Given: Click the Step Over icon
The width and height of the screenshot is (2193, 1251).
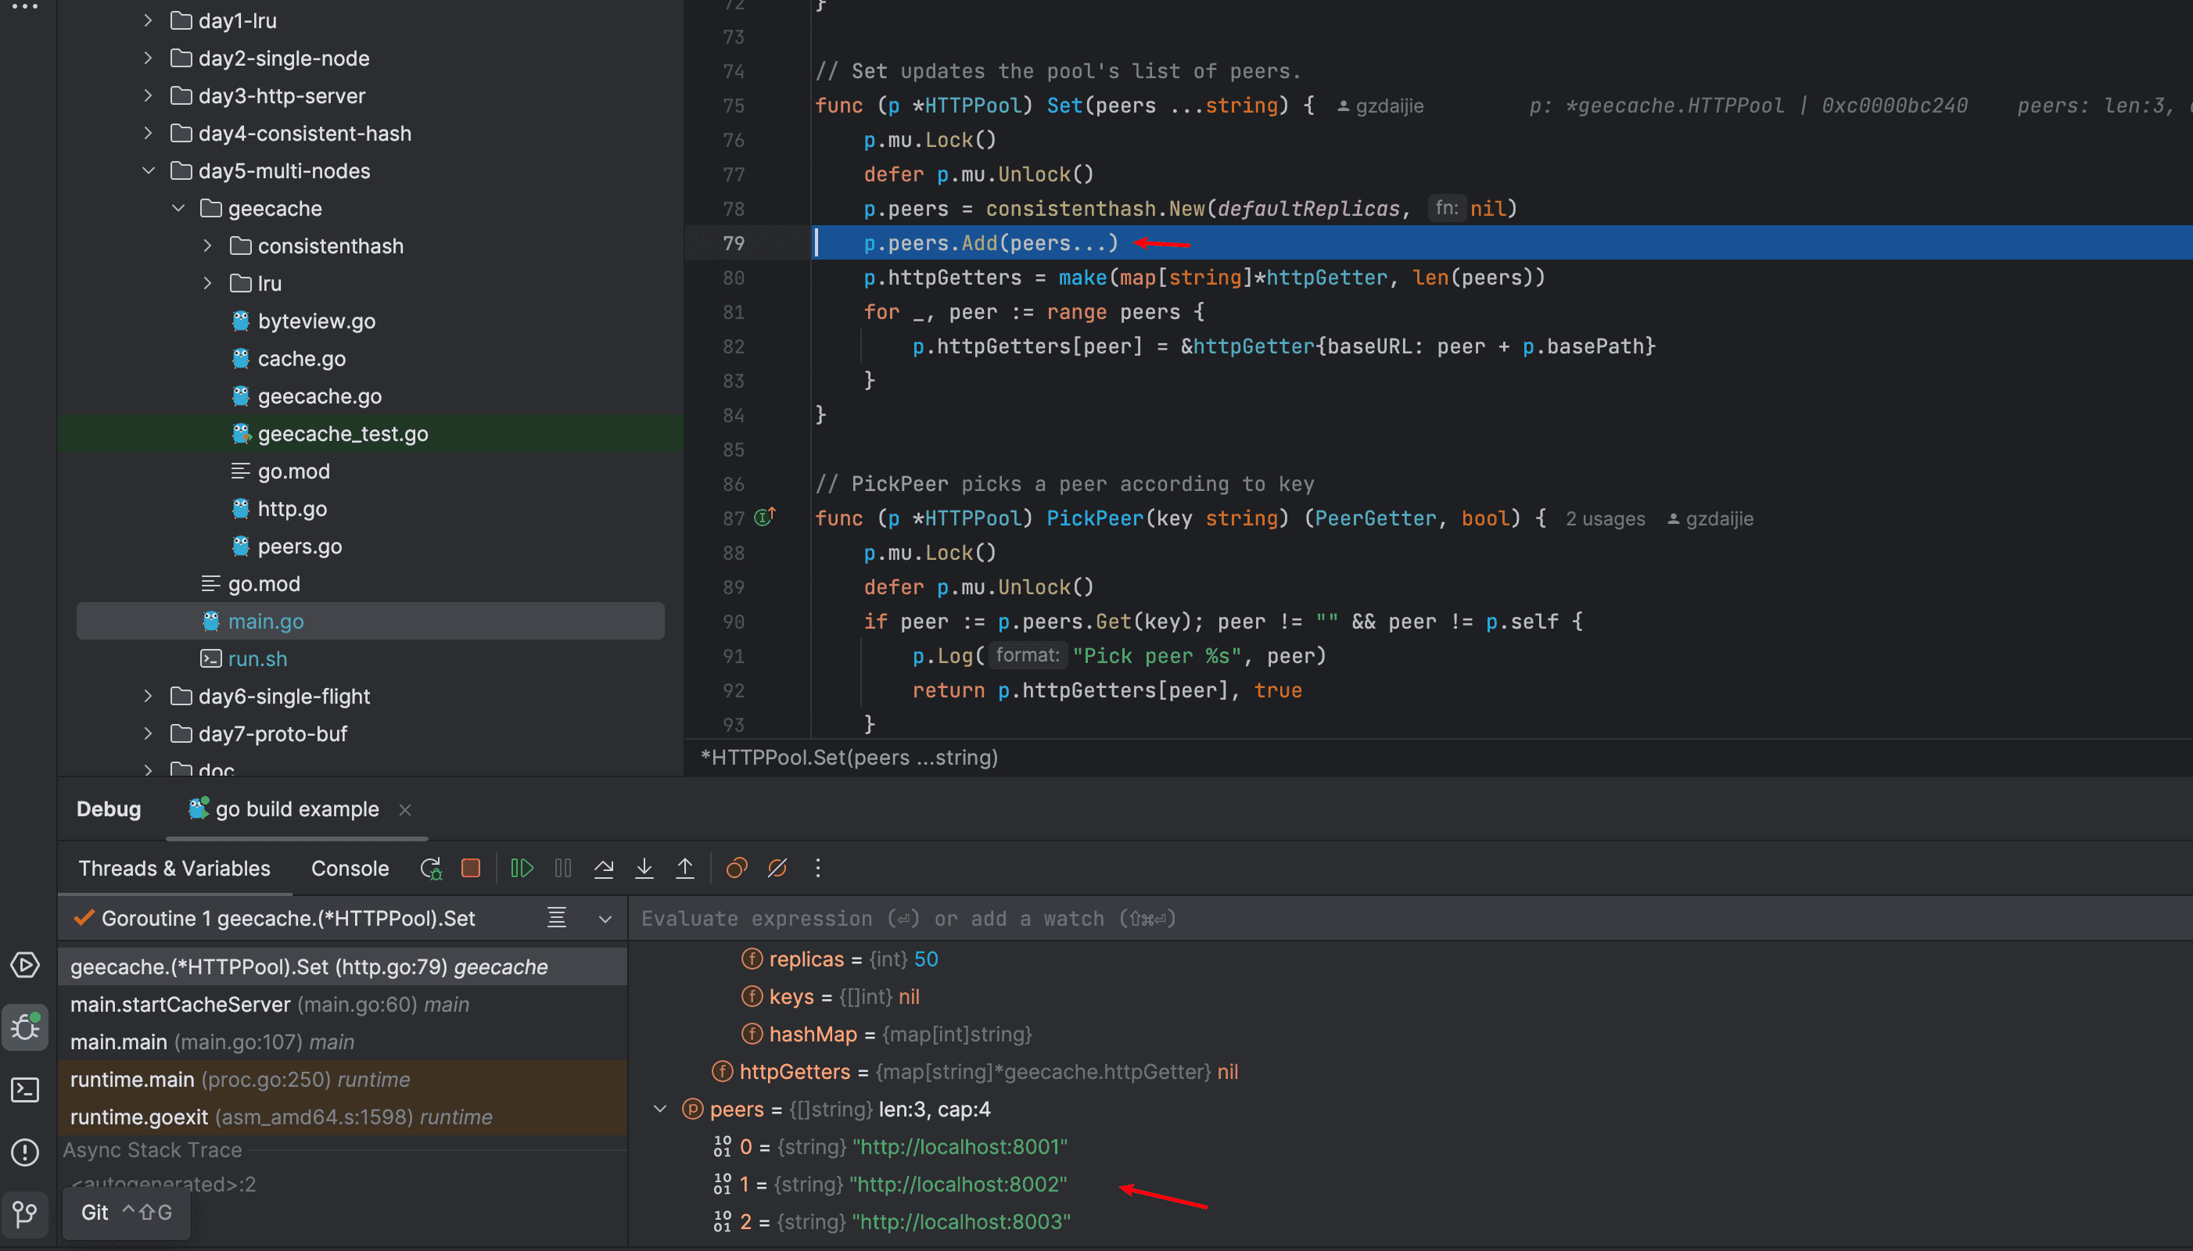Looking at the screenshot, I should click(x=603, y=869).
